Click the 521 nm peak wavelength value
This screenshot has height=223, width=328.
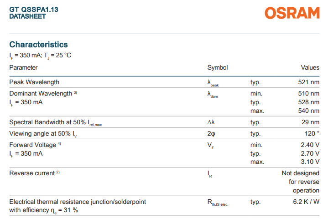tap(309, 82)
